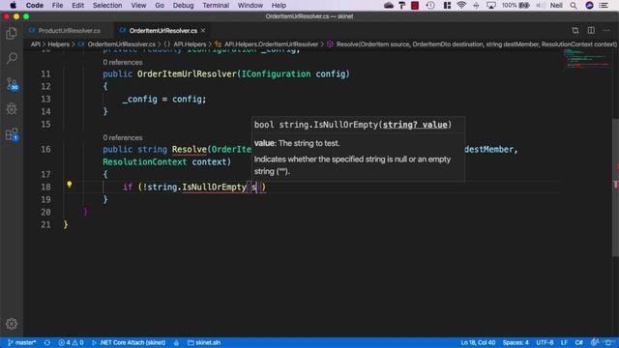619x348 pixels.
Task: Click 0 references above the constructor
Action: click(x=123, y=62)
